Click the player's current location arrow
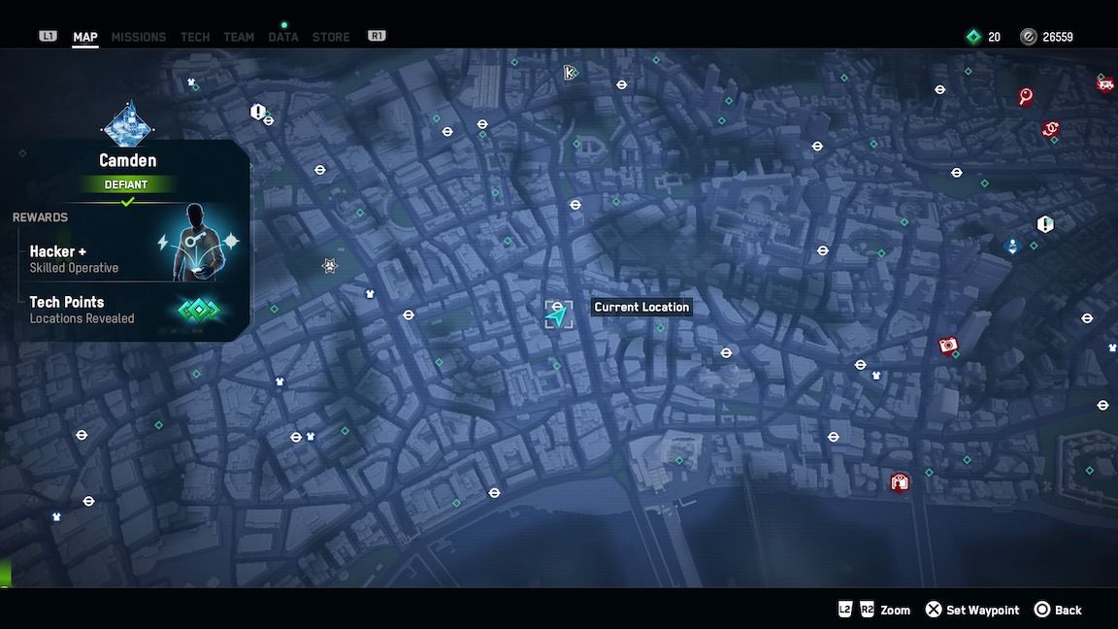1118x629 pixels. click(x=558, y=314)
